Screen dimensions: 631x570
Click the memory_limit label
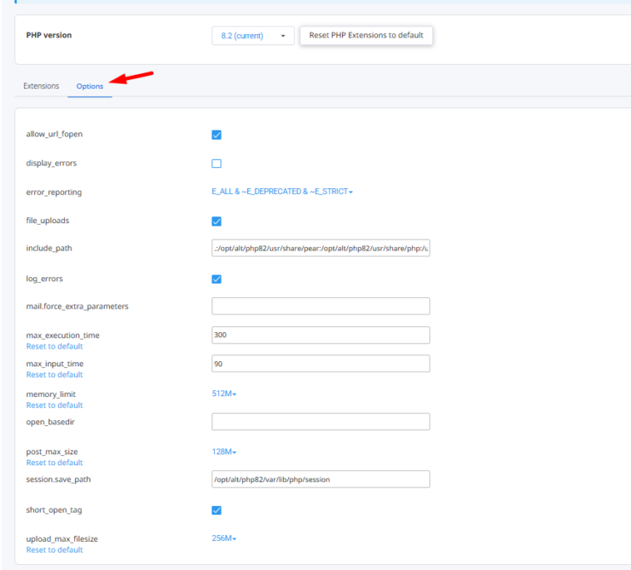[x=50, y=394]
